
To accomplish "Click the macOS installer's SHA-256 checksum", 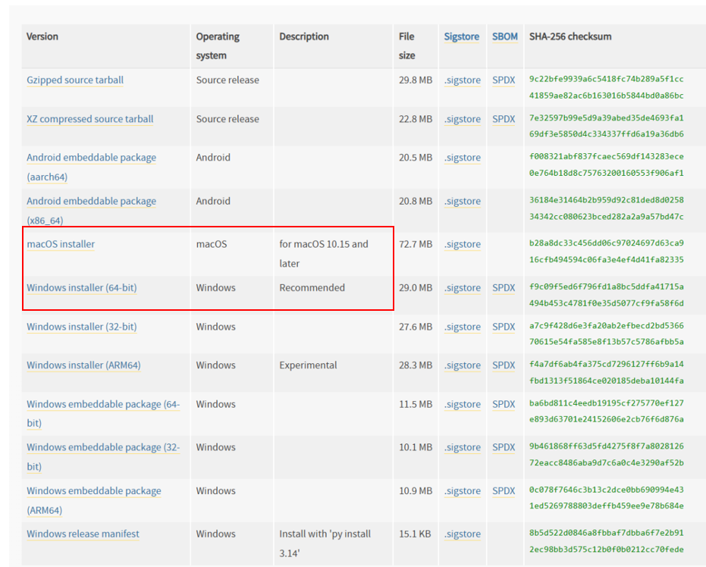I will [x=607, y=252].
